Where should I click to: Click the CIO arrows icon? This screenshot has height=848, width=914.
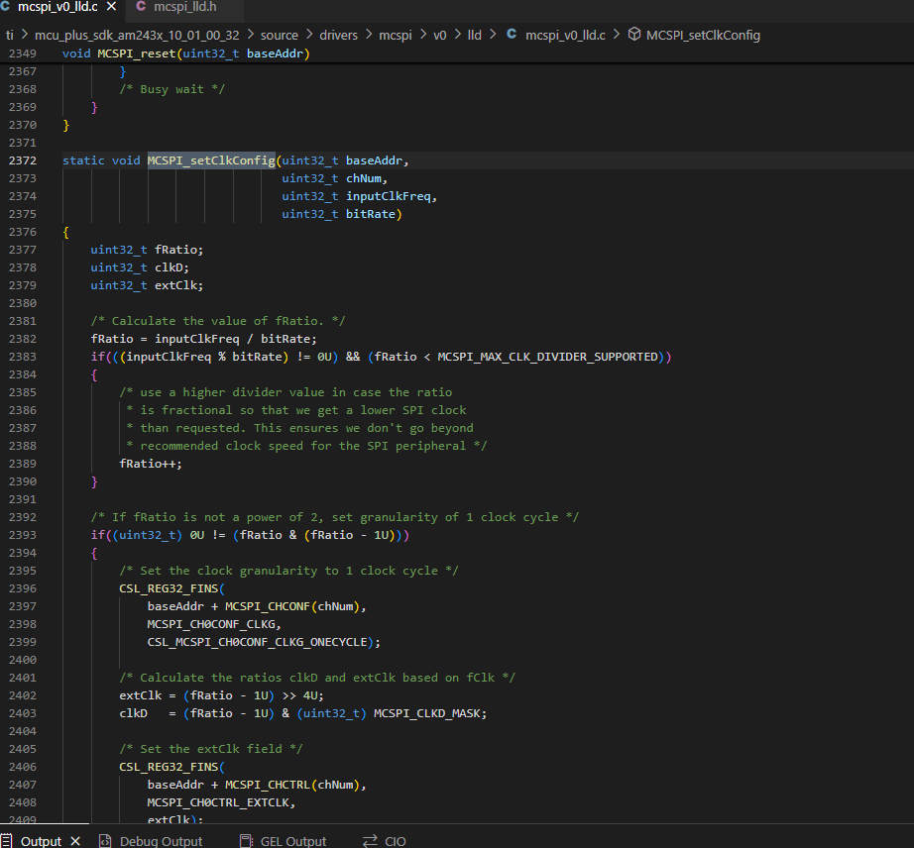pos(370,841)
